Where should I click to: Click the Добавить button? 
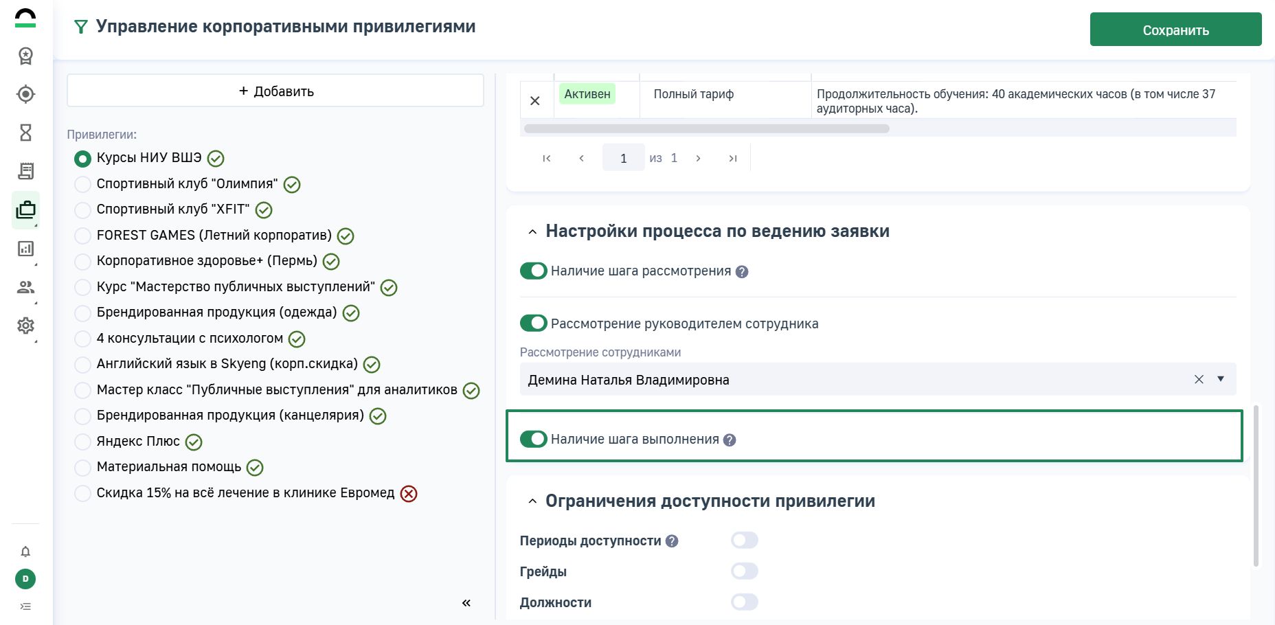[275, 91]
